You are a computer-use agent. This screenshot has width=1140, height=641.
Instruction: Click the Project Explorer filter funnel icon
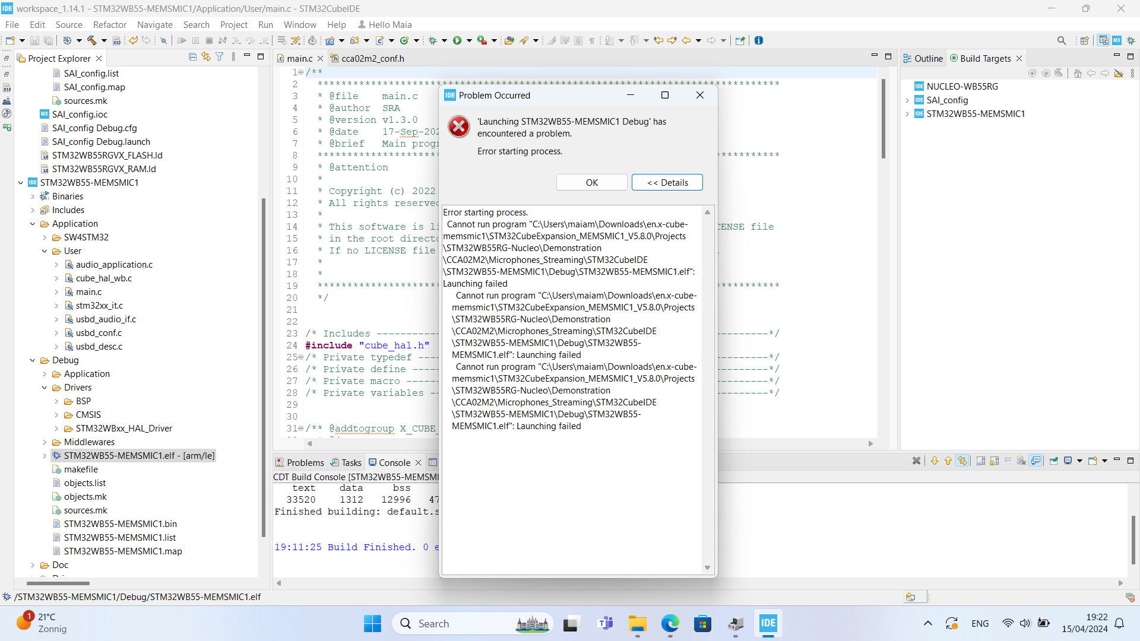(220, 57)
